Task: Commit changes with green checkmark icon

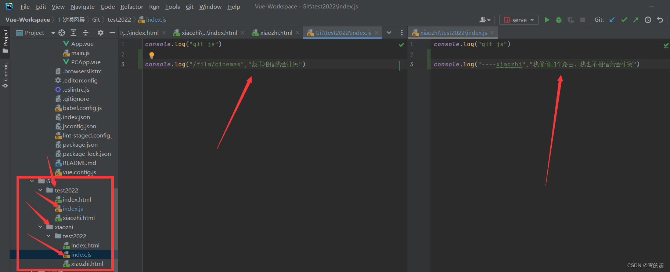Action: tap(624, 20)
